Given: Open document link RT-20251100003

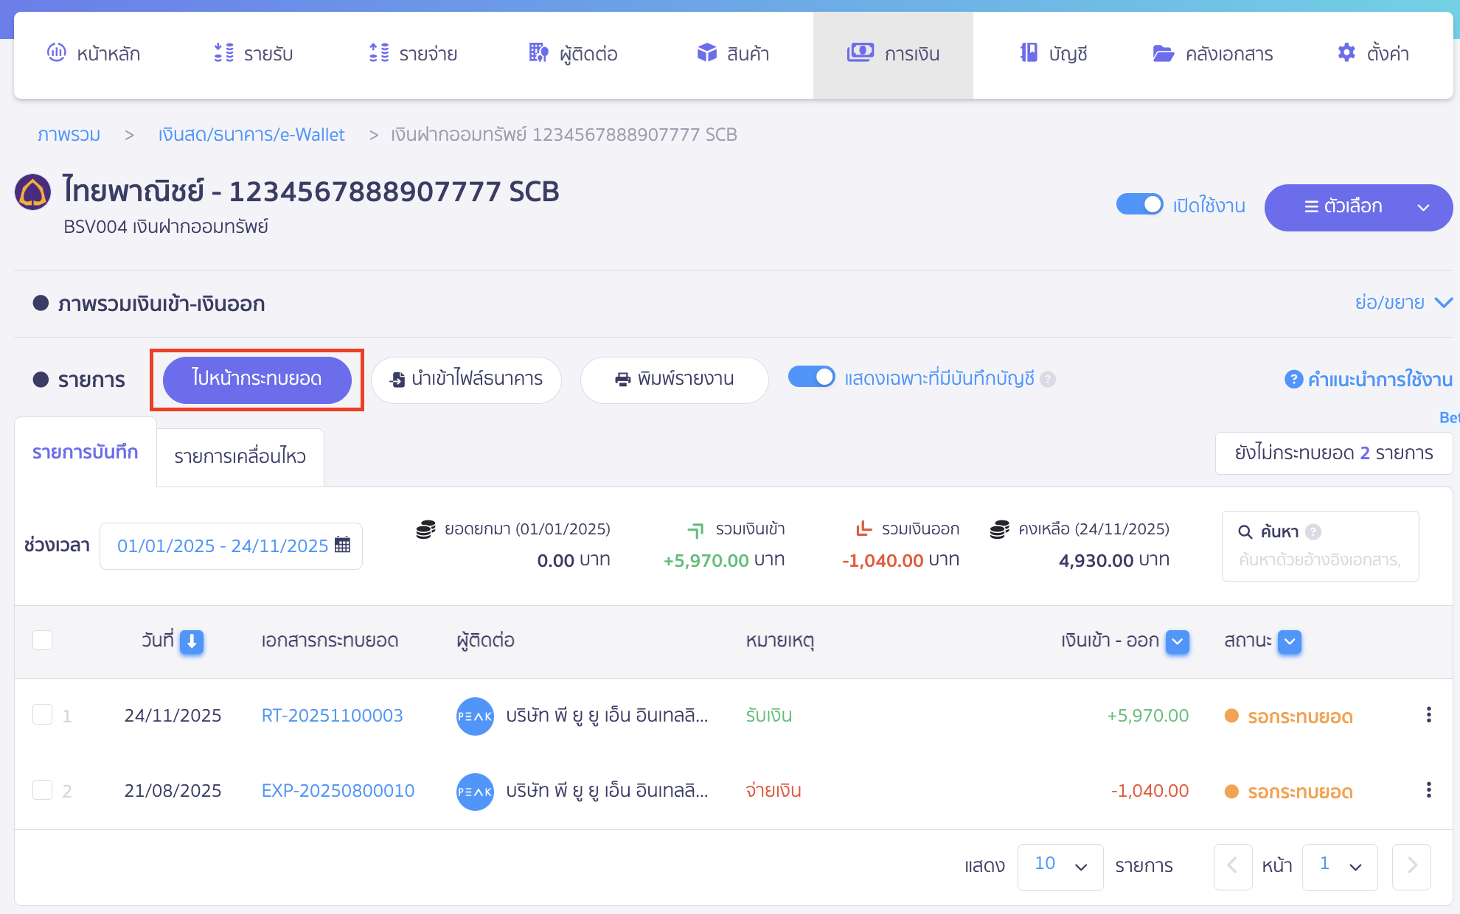Looking at the screenshot, I should point(332,716).
